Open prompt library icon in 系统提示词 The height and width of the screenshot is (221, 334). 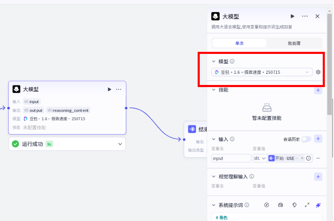281,205
